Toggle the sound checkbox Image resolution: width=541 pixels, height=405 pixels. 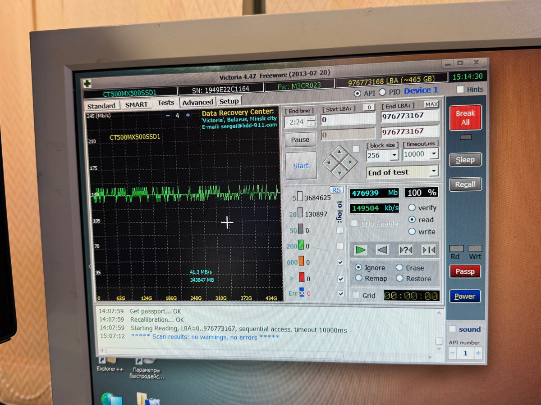[453, 329]
